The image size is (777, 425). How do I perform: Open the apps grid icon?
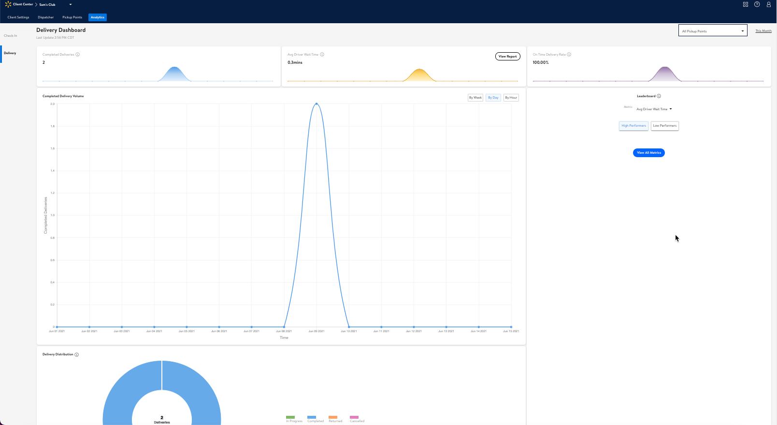(746, 4)
